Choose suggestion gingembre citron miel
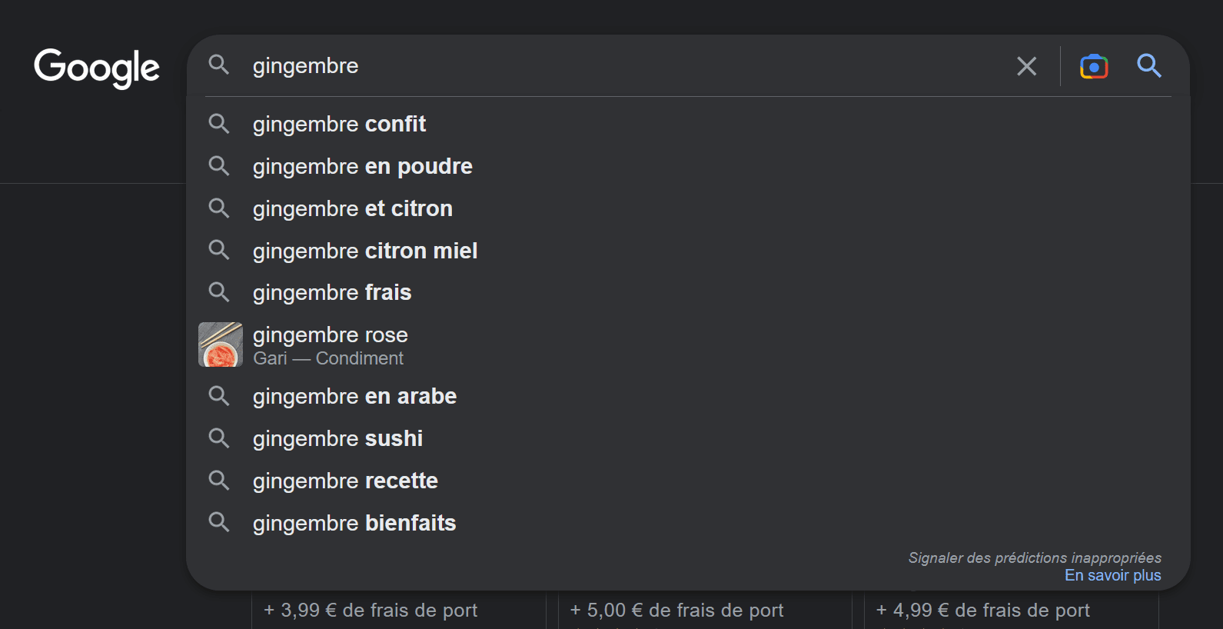 (365, 251)
